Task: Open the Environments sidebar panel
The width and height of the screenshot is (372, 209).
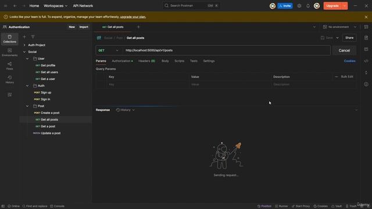Action: tap(9, 52)
